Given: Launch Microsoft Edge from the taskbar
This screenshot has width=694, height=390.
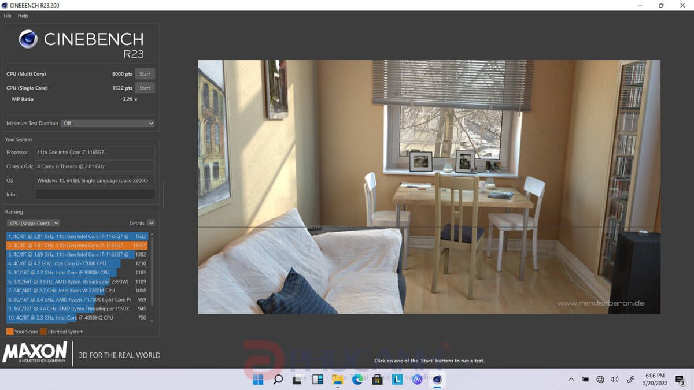Looking at the screenshot, I should [x=358, y=380].
